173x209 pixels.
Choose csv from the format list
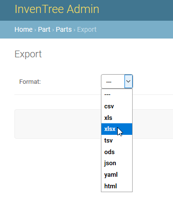117,106
